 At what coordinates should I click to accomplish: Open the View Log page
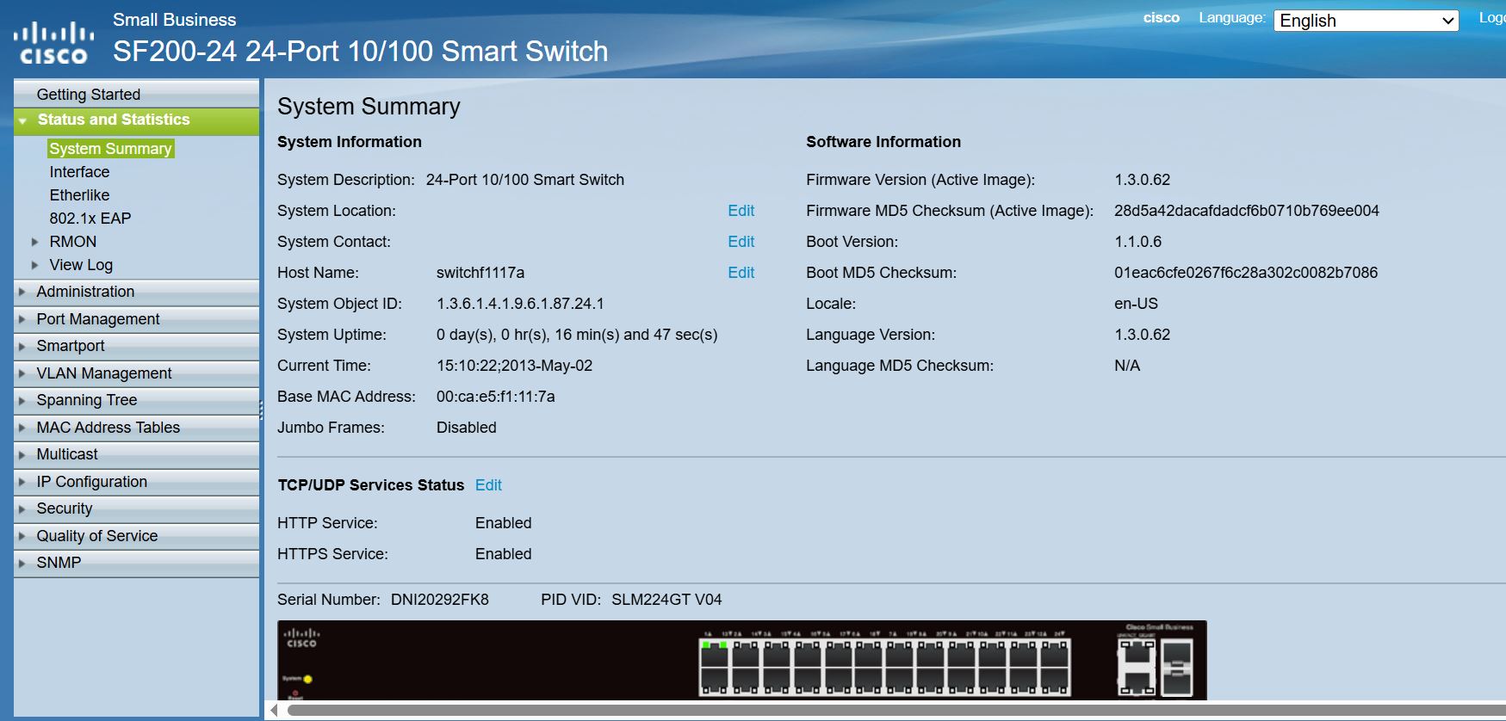[81, 265]
